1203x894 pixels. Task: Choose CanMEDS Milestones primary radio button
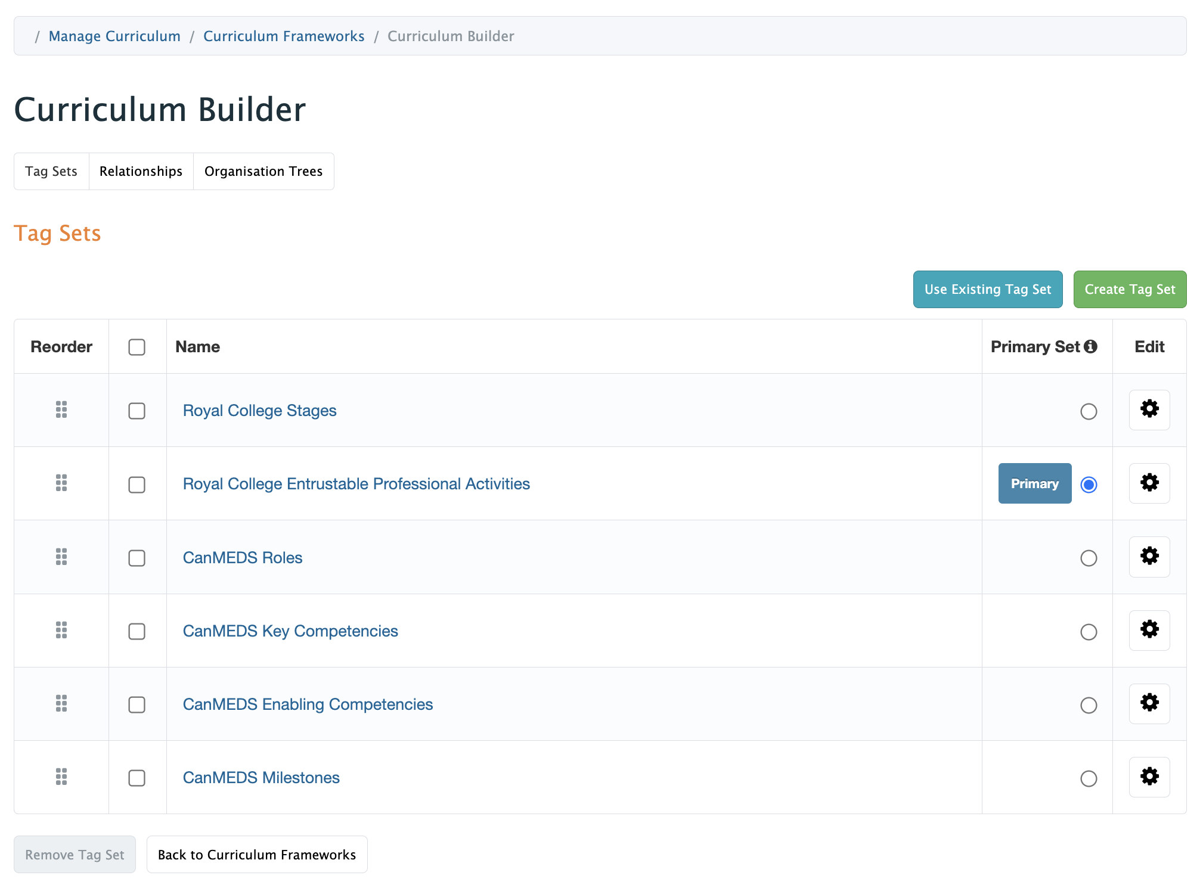point(1088,778)
